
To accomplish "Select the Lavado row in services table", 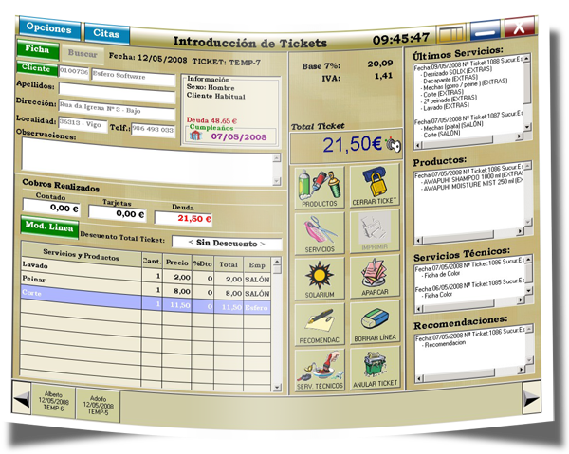I will (146, 271).
